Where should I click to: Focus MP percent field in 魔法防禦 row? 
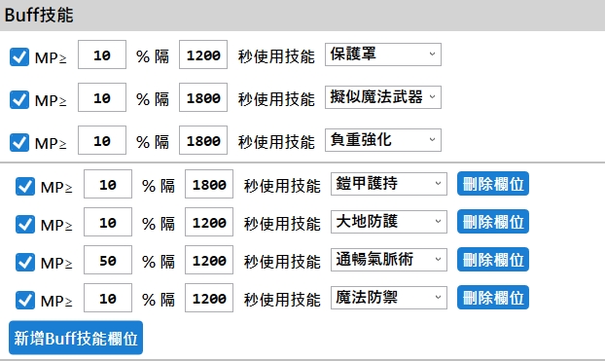coord(108,298)
